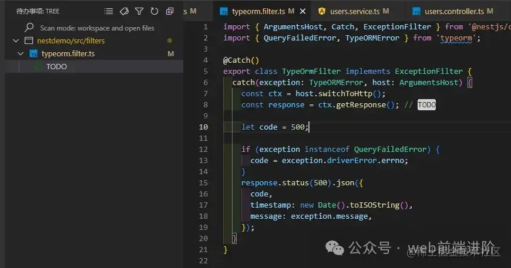
Task: Click the highlighted TODO comment on line 8
Action: click(x=426, y=105)
